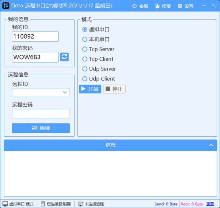The image size is (220, 208).
Task: Collapse the 信息 panel with chevron
Action: [211, 145]
